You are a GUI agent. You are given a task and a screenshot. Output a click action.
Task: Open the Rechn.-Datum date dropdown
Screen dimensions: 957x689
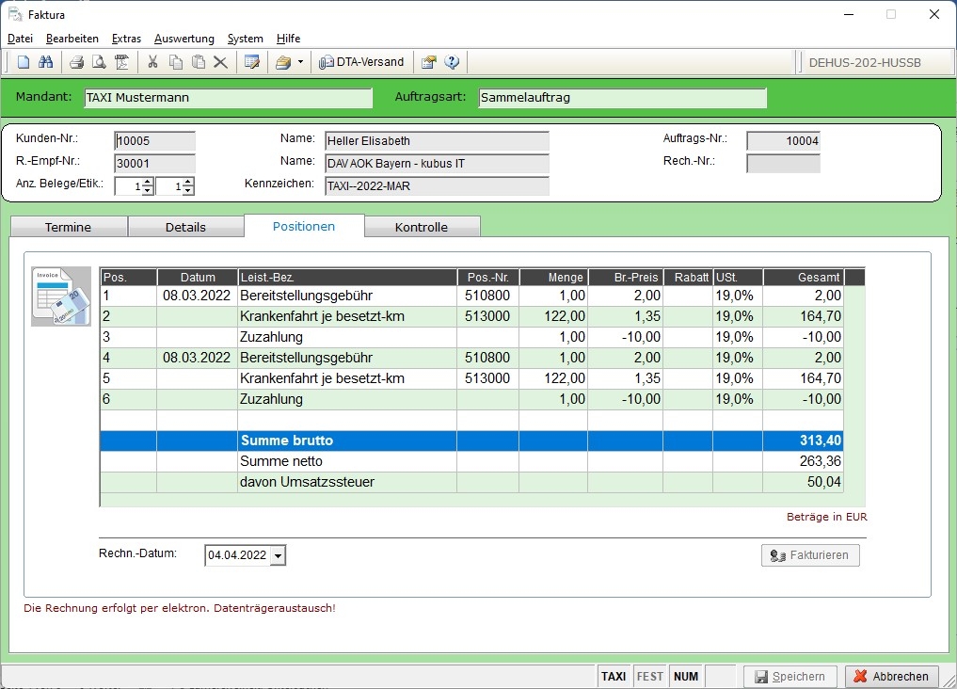coord(278,555)
